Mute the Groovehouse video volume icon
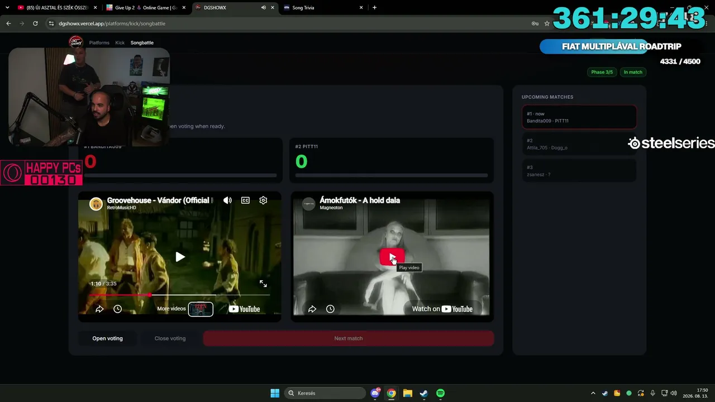Viewport: 715px width, 402px height. click(x=227, y=200)
